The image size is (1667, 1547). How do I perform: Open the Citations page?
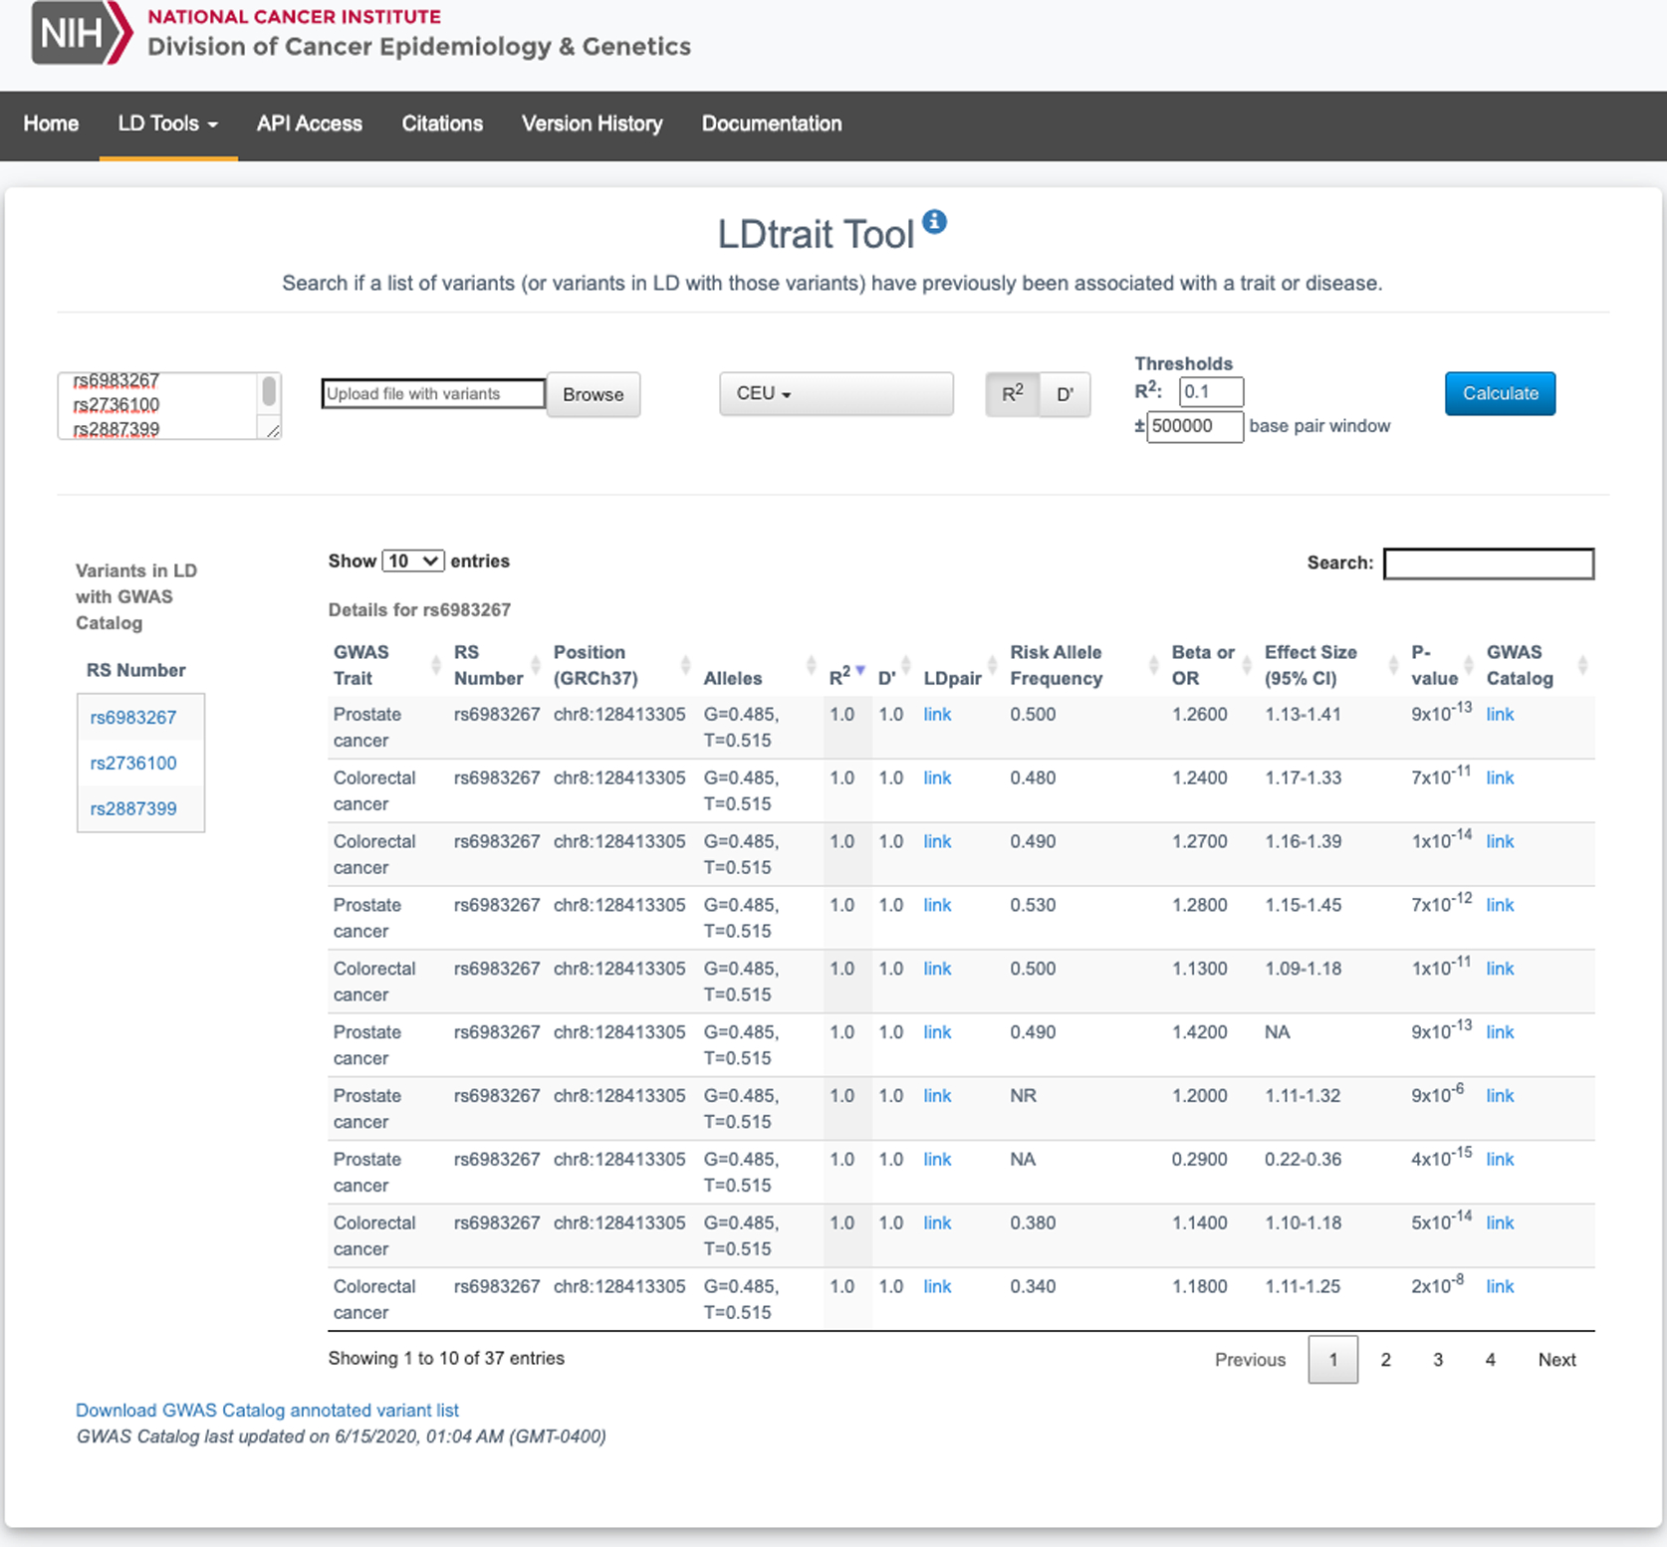pyautogui.click(x=442, y=123)
